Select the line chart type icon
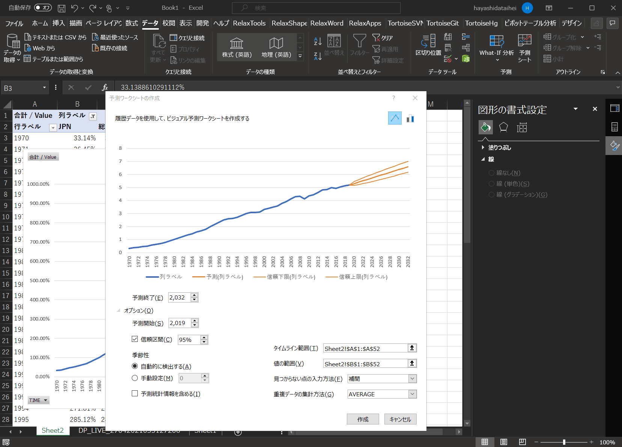Screen dimensions: 622x447 click(395, 118)
